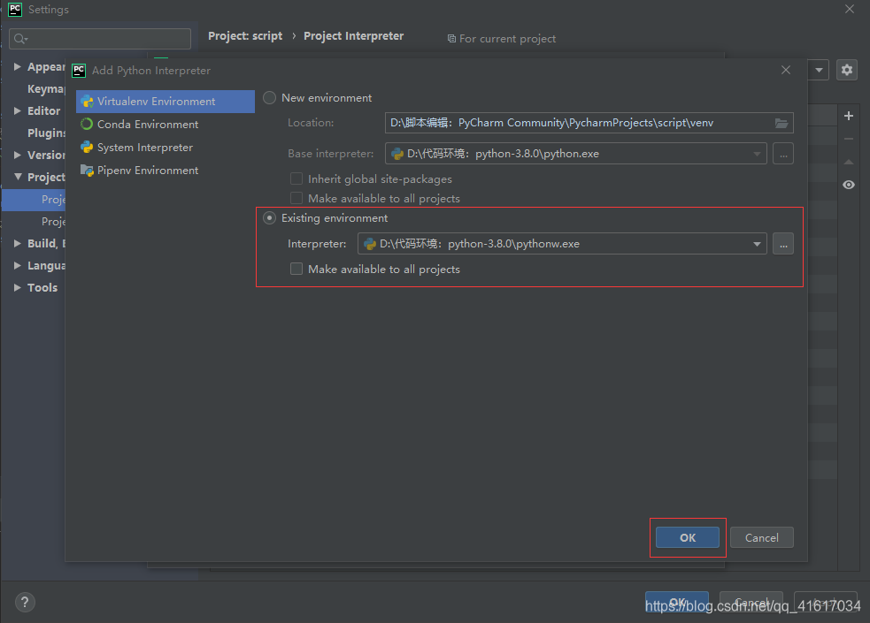The height and width of the screenshot is (623, 870).
Task: Expand the Tools settings category
Action: tap(17, 287)
